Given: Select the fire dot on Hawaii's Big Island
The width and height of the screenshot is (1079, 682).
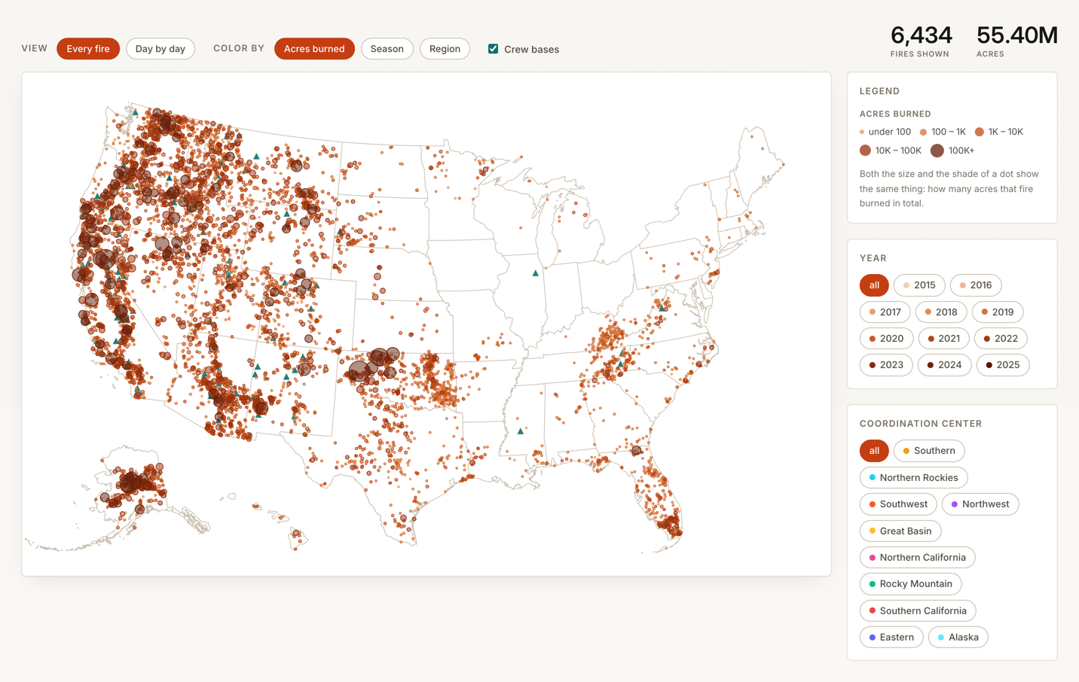Looking at the screenshot, I should [296, 535].
